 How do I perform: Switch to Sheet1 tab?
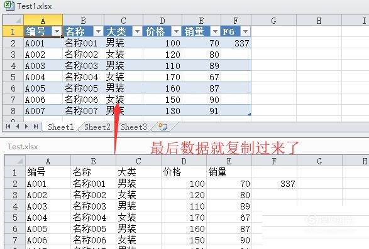60,127
